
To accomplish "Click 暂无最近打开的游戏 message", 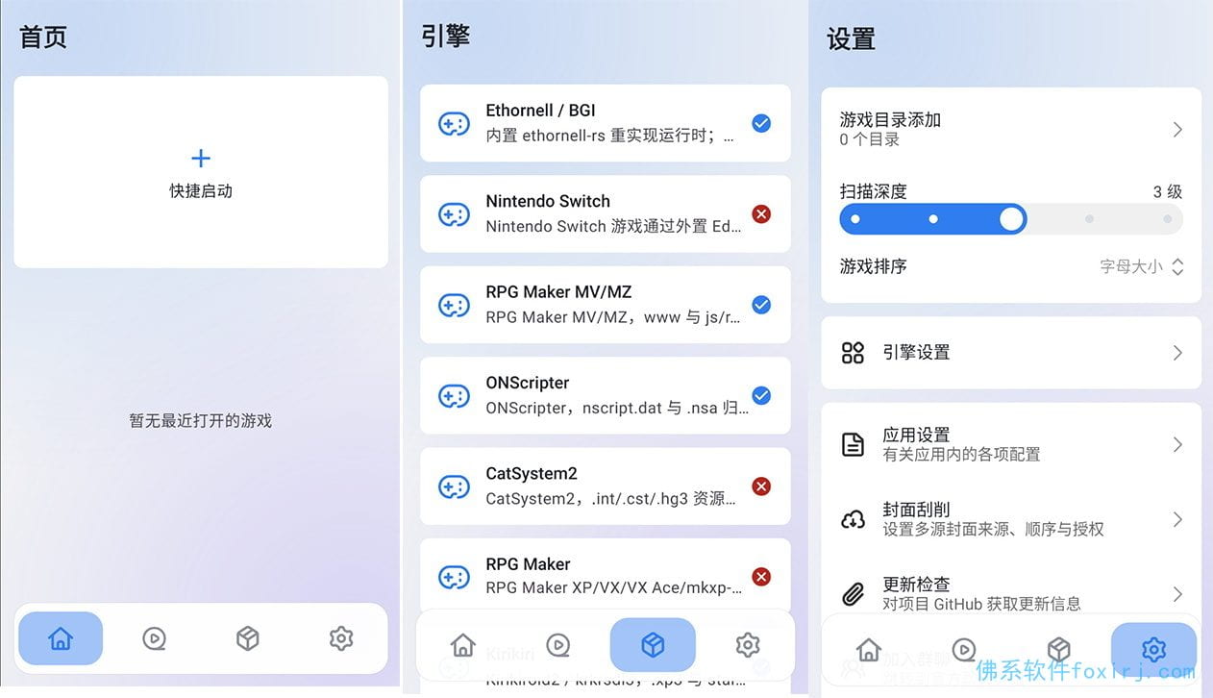I will tap(201, 420).
